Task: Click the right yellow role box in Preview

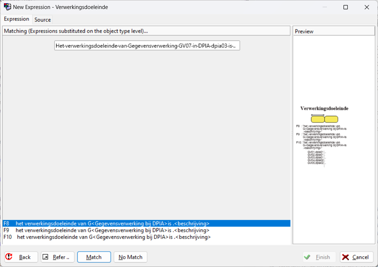Action: point(331,119)
